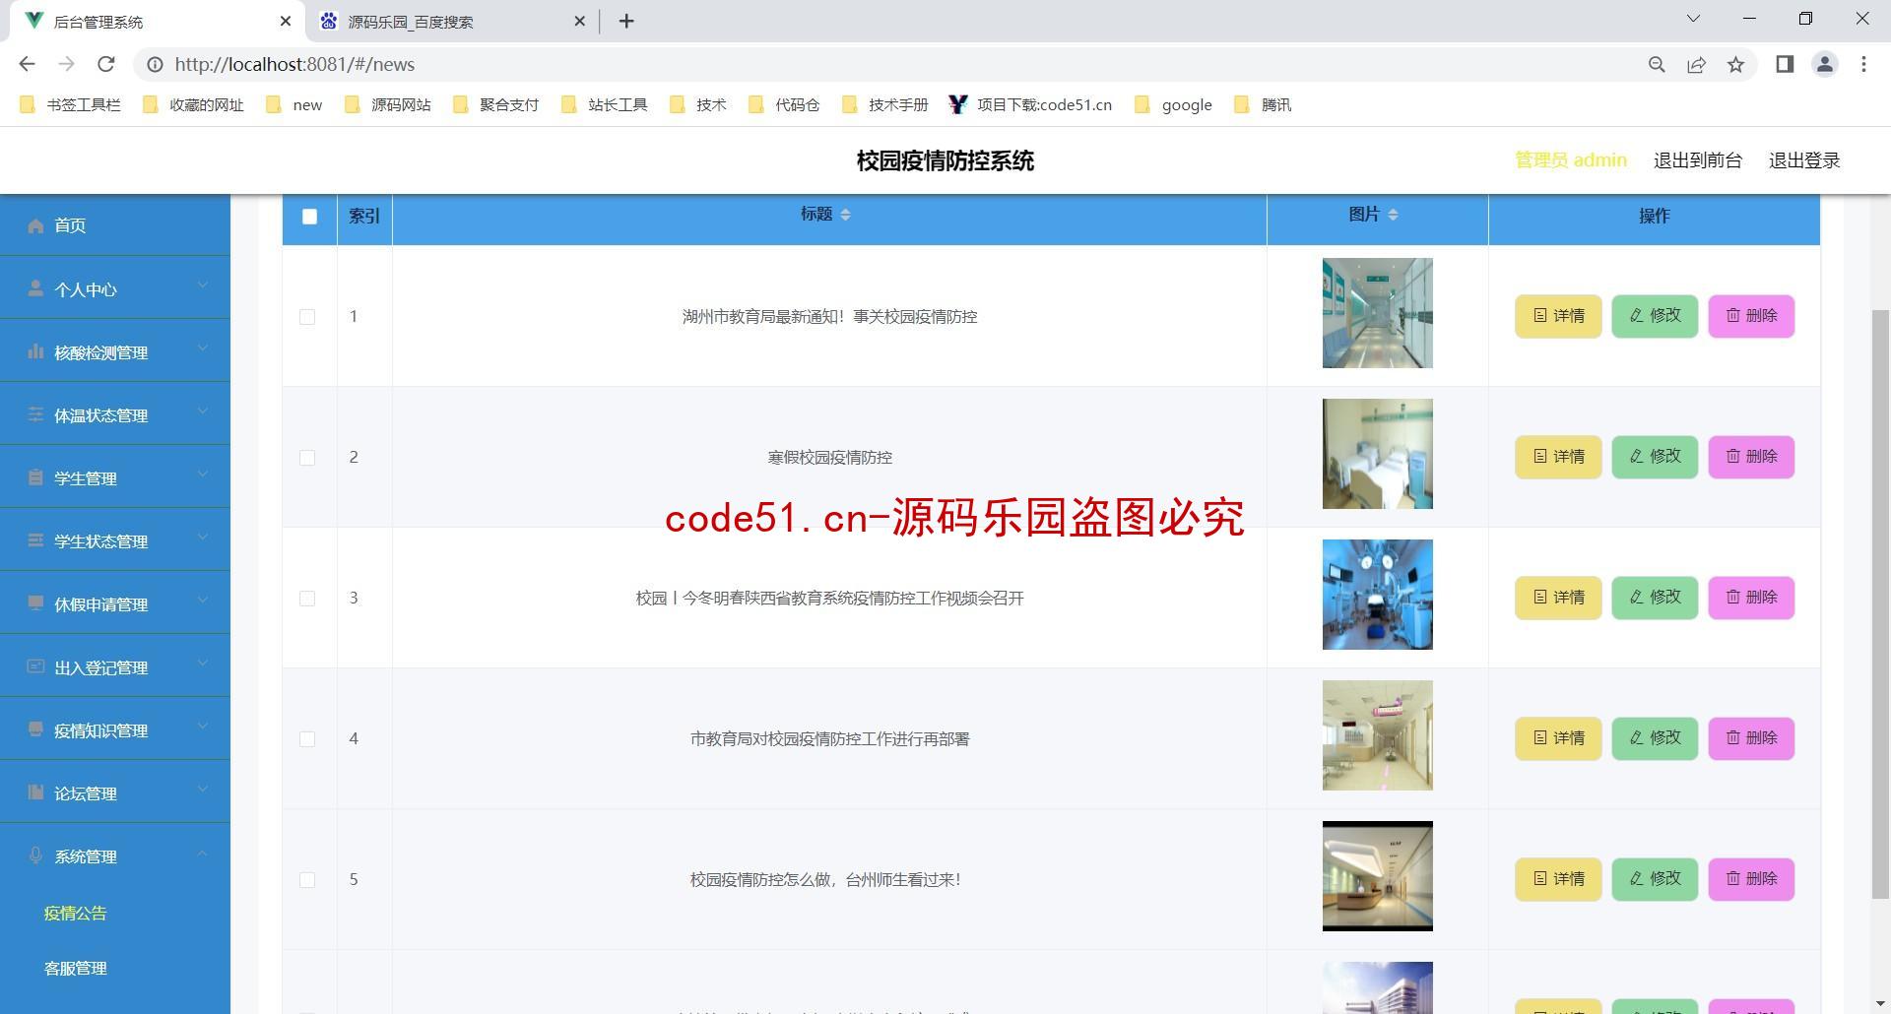Click 删除 button for row 3
The width and height of the screenshot is (1891, 1014).
(1751, 598)
